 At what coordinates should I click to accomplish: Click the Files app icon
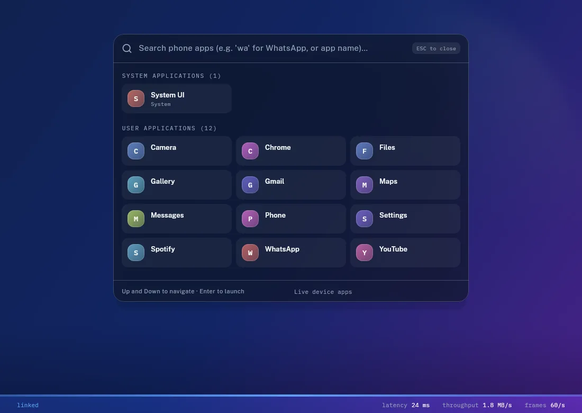tap(365, 151)
